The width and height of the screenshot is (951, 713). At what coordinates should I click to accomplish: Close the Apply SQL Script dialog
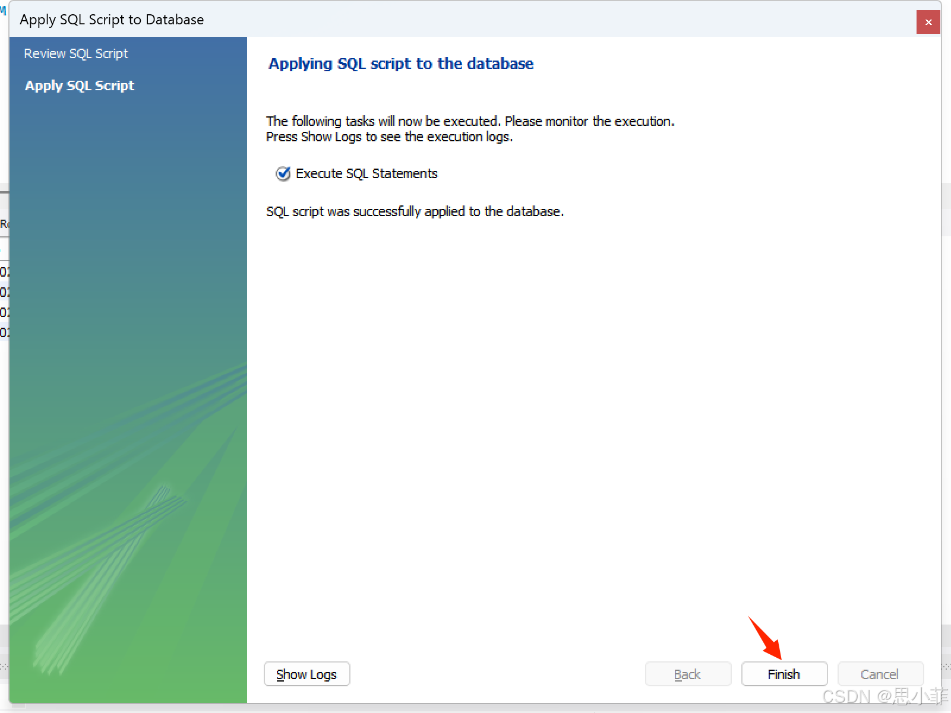(928, 22)
